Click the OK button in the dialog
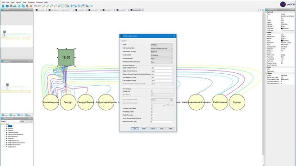 [135, 129]
